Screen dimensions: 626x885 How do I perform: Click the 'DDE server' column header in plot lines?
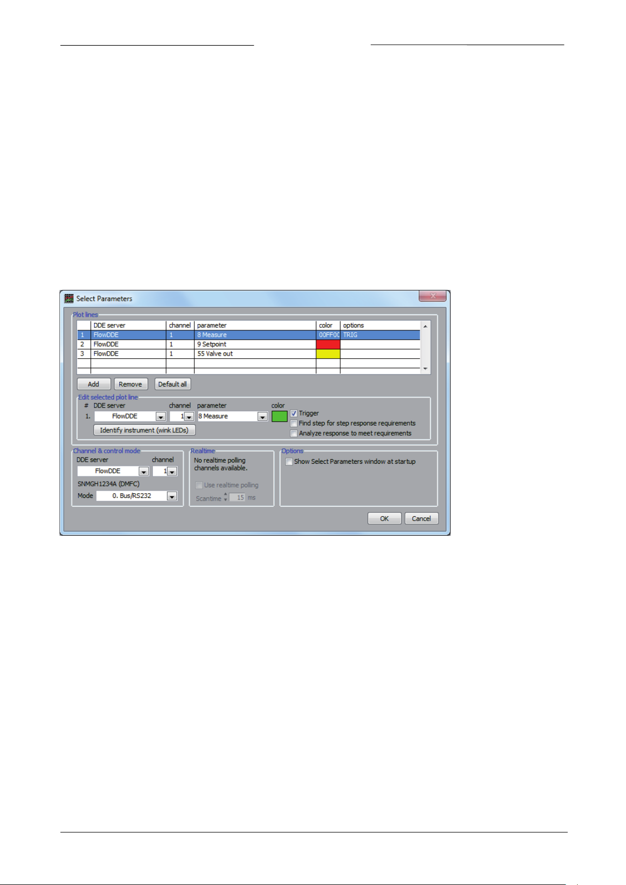pos(128,326)
